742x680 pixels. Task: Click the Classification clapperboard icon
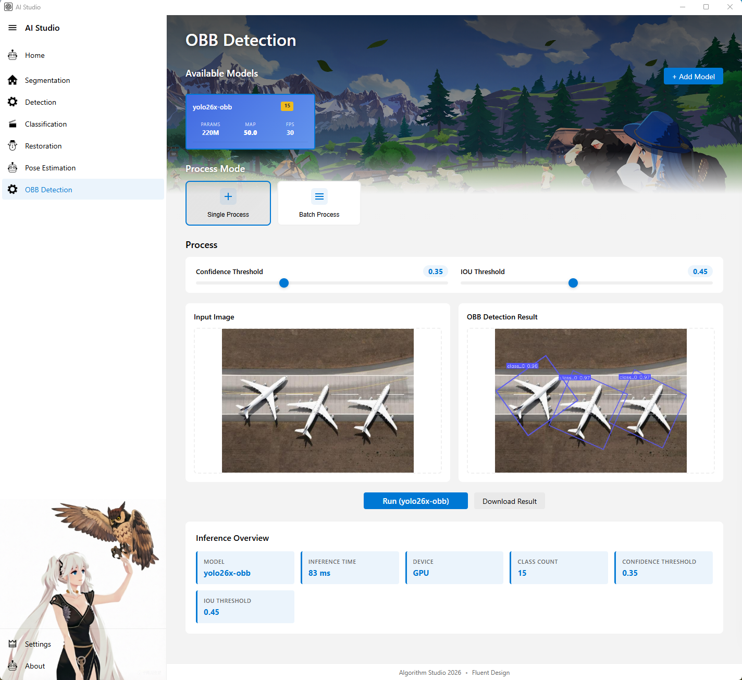[13, 124]
